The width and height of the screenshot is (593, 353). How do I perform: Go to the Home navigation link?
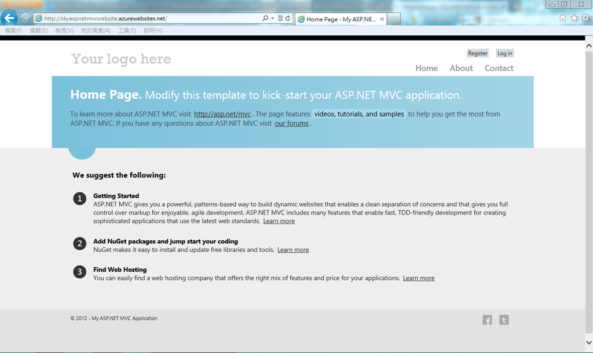click(427, 68)
